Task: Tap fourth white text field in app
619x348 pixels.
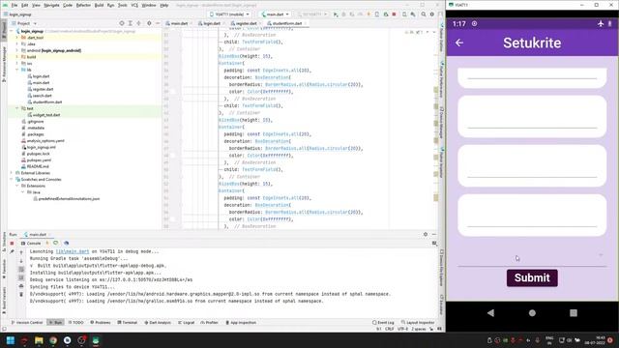Action: click(532, 215)
